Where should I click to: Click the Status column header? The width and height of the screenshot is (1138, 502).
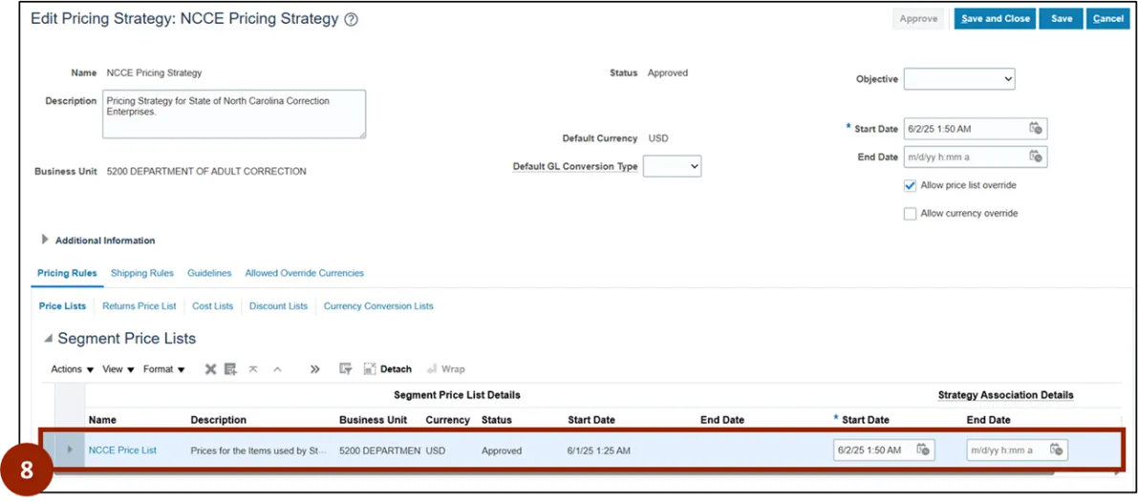click(497, 420)
